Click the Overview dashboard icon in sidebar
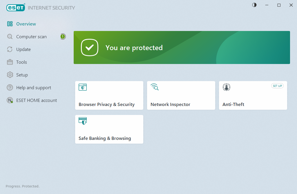This screenshot has height=194, width=297. (x=10, y=24)
